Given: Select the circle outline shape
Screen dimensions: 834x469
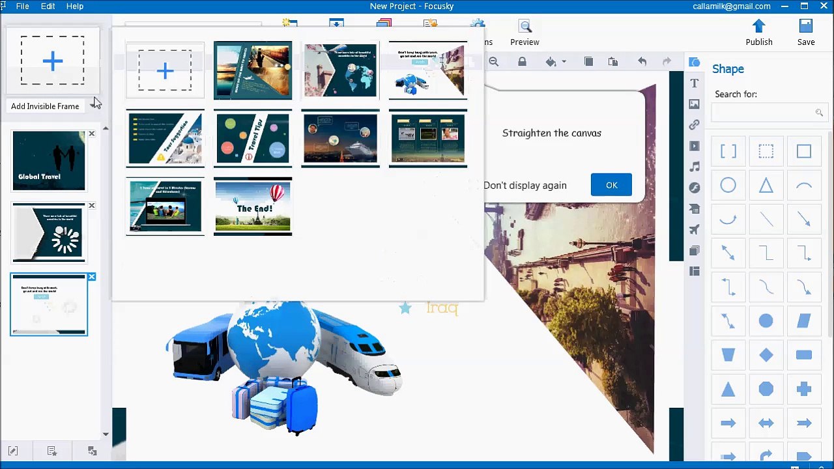Looking at the screenshot, I should (x=728, y=186).
